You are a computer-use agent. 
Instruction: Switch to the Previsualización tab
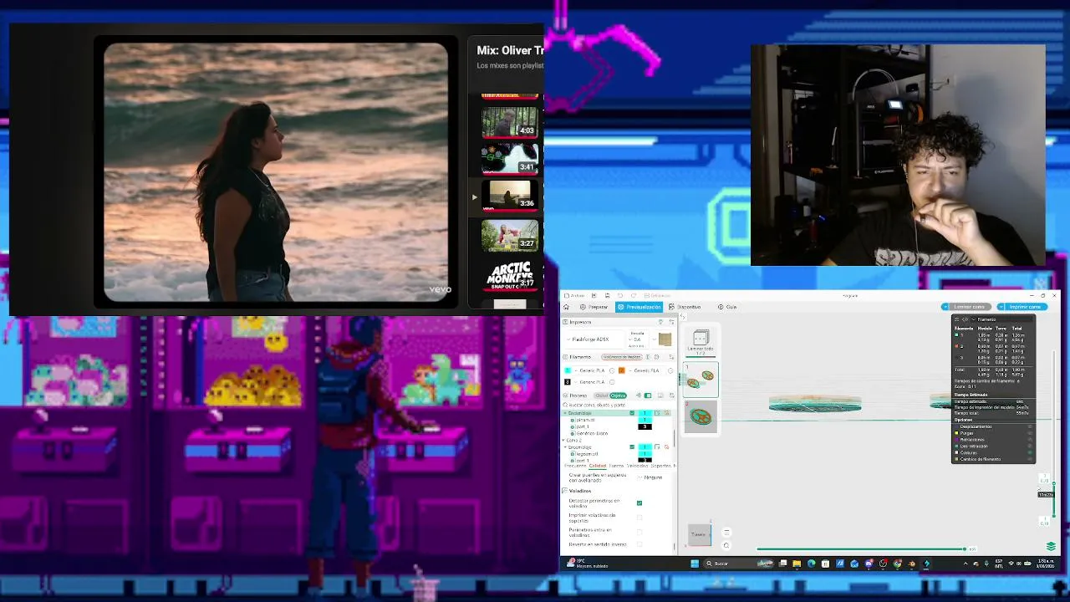[x=640, y=307]
